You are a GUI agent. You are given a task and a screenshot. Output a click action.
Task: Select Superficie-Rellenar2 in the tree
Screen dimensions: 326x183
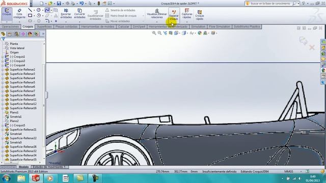[22, 70]
